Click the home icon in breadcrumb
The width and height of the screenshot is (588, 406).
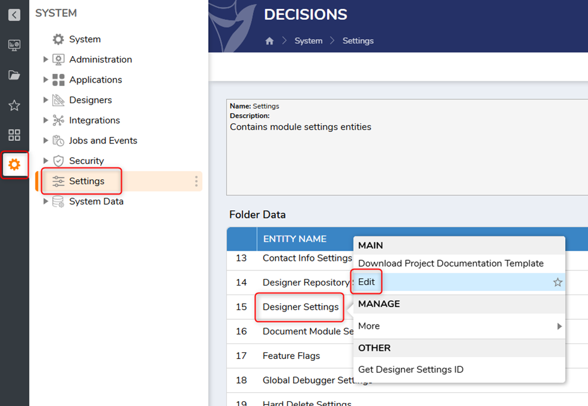(x=269, y=41)
